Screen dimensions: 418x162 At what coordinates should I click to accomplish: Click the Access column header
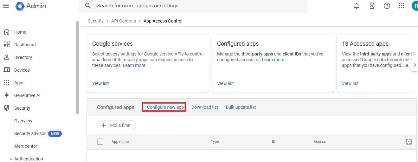click(320, 142)
